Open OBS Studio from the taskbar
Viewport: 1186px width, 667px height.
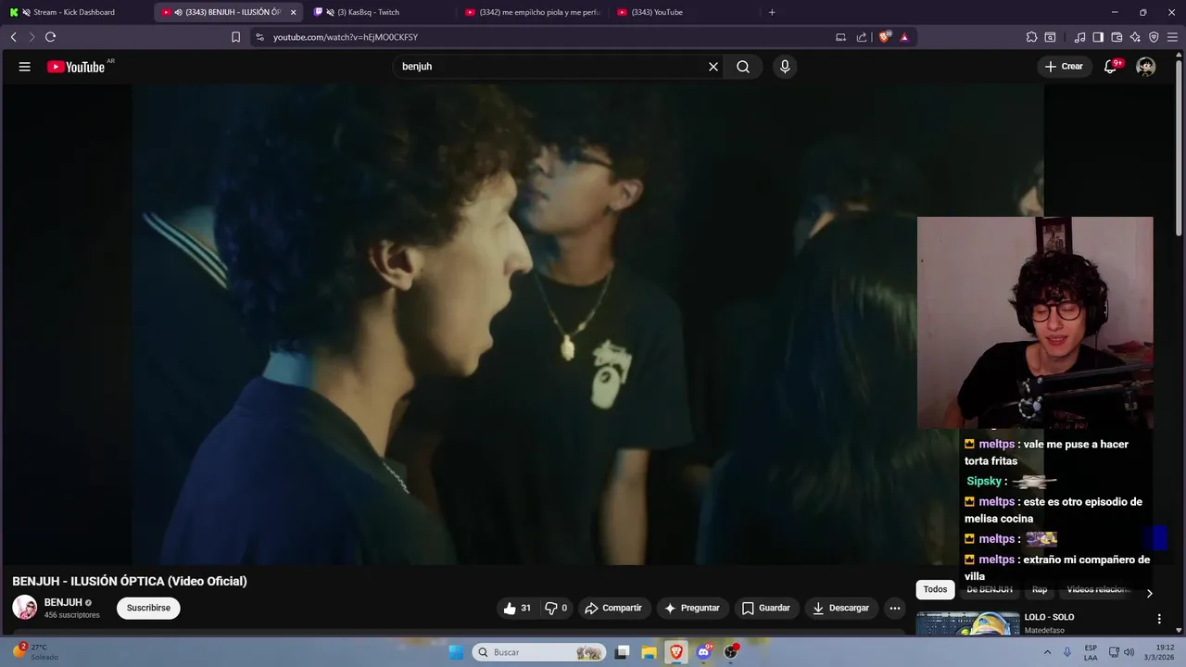click(x=731, y=652)
